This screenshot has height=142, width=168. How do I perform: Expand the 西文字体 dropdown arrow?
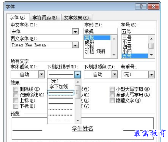75,45
